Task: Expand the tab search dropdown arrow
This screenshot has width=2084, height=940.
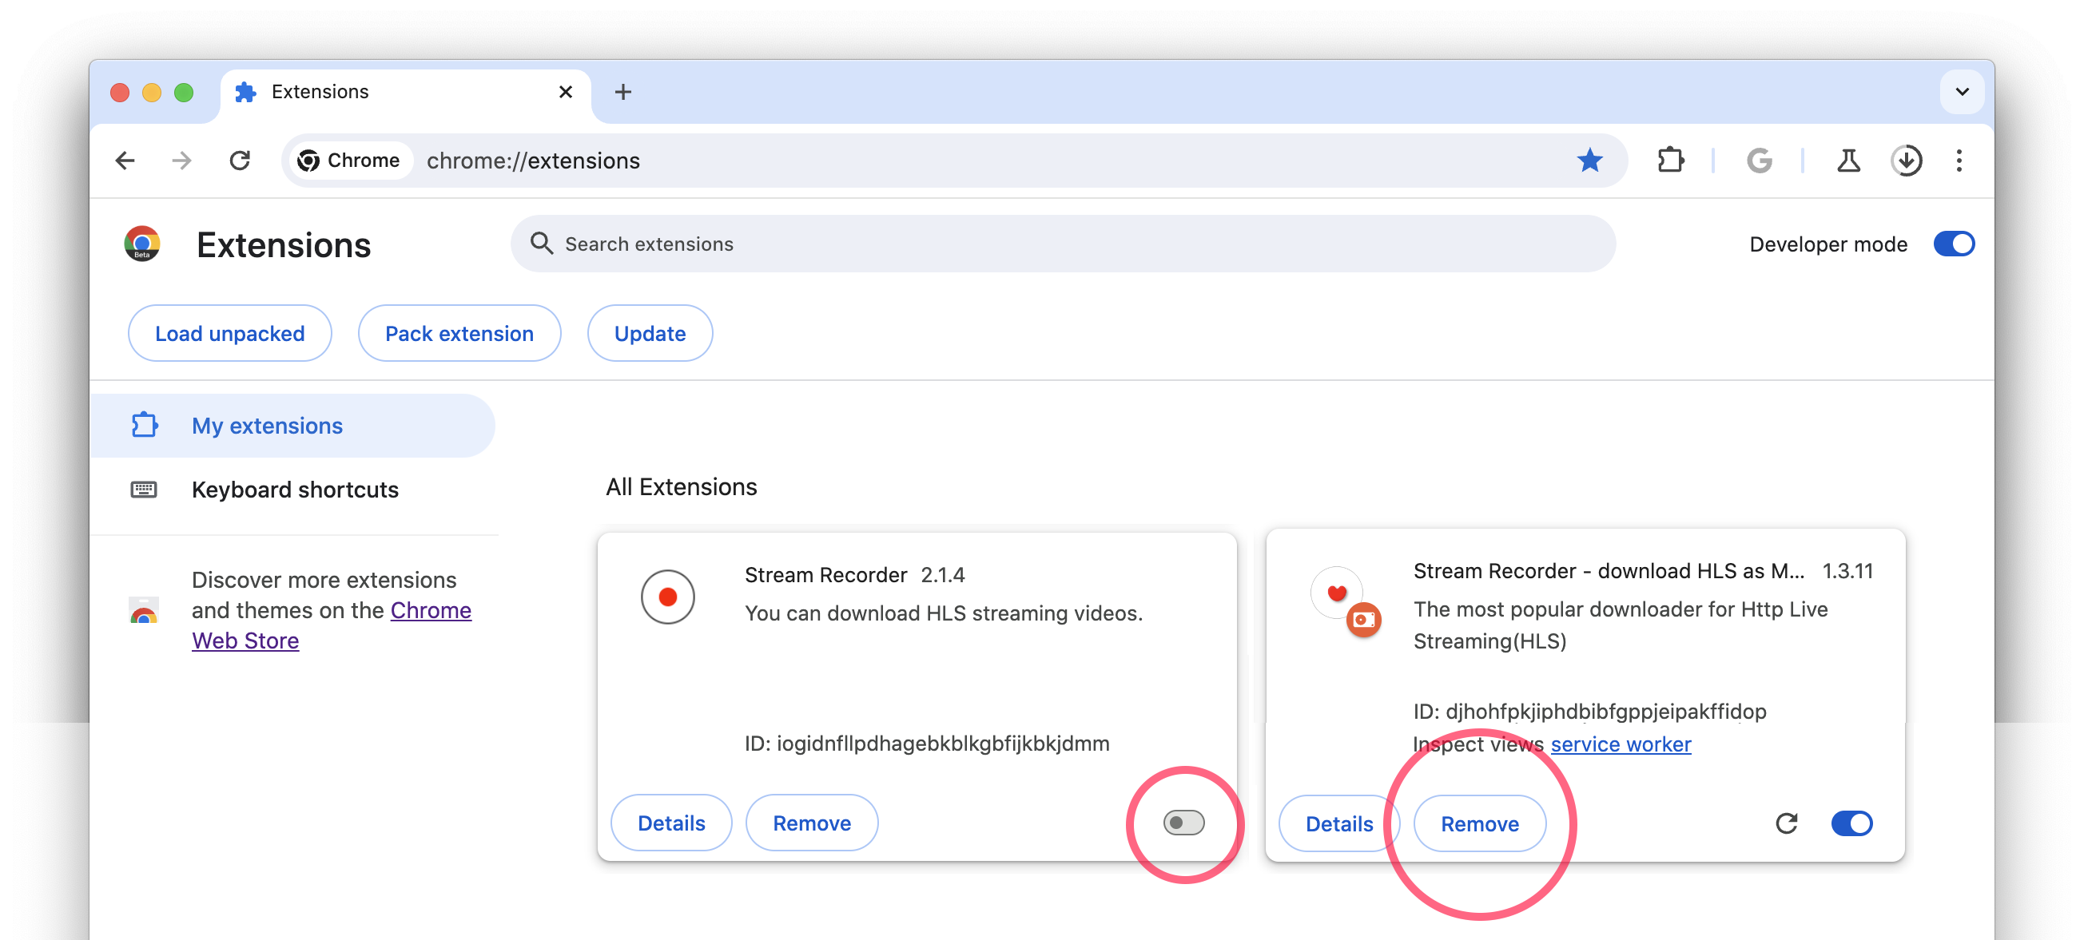Action: (1962, 91)
